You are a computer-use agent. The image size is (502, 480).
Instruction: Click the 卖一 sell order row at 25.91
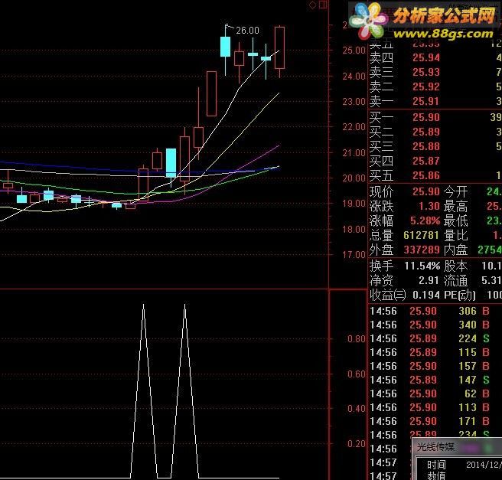pyautogui.click(x=435, y=101)
